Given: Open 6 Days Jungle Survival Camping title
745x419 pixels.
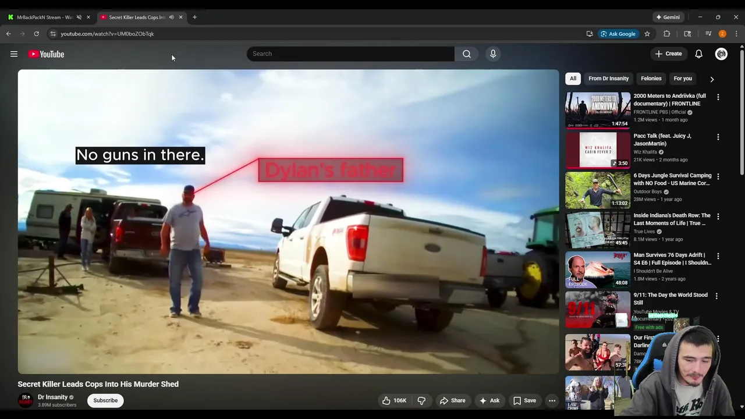Looking at the screenshot, I should point(672,179).
